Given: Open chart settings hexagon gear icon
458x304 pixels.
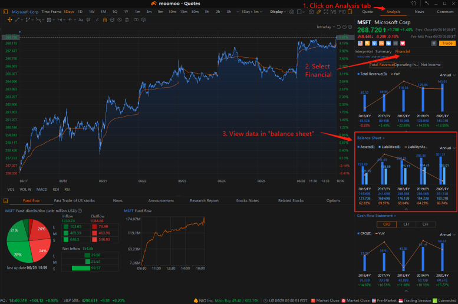Looking at the screenshot, I should (x=292, y=12).
